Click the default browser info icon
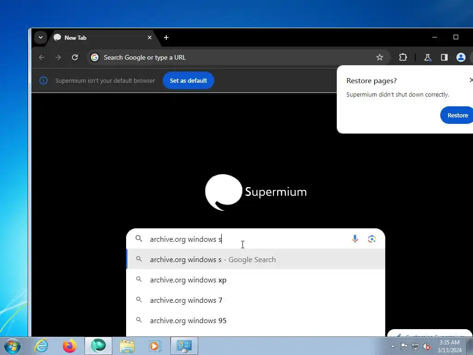473x355 pixels. pos(43,80)
